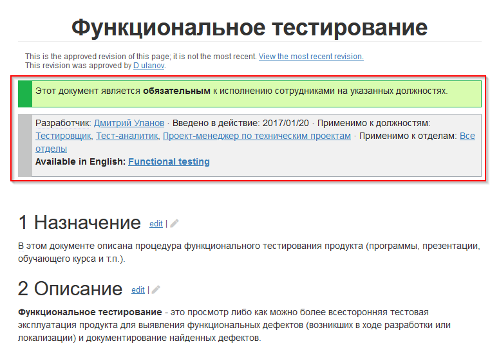Open Проект-менеджер по техническим проектам link
The height and width of the screenshot is (348, 490).
256,136
